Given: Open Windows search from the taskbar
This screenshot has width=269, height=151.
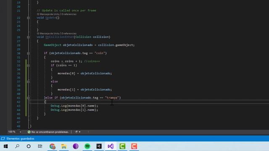Looking at the screenshot, I should point(17,146).
